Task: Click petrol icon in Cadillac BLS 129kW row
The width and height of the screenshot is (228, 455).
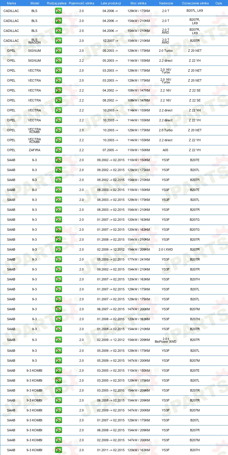Action: tap(58, 11)
